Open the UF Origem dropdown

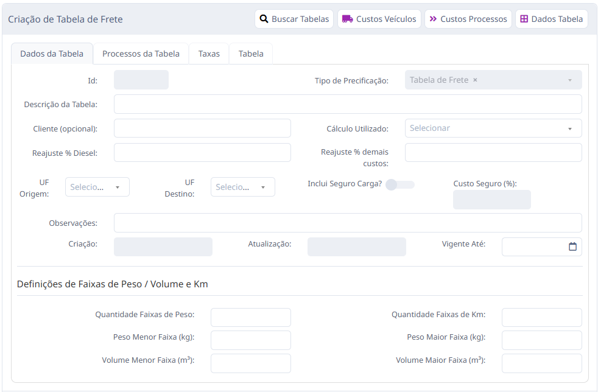pos(97,187)
